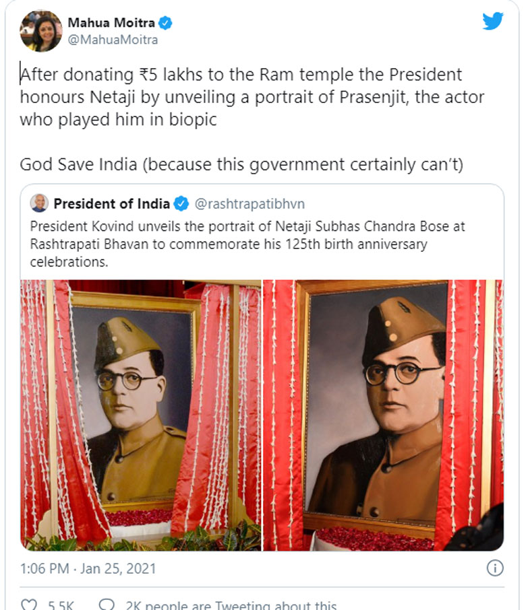Image resolution: width=528 pixels, height=610 pixels.
Task: Click the reply speech bubble icon
Action: coord(106,605)
